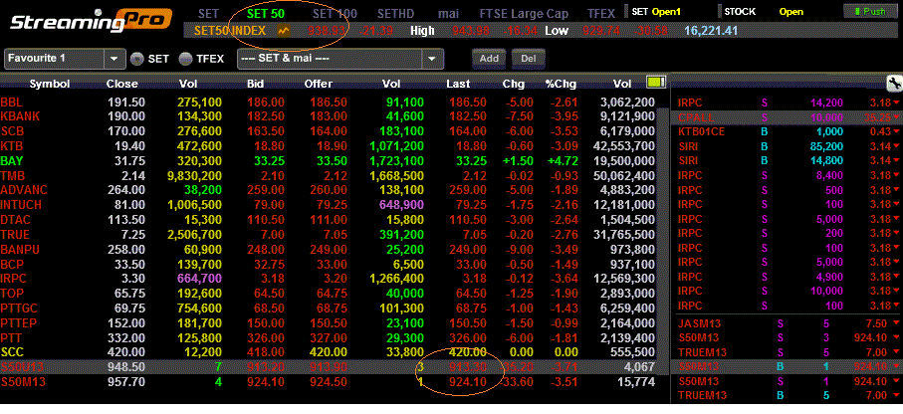Click the PTT last price 326.00
The image size is (903, 414).
(468, 338)
